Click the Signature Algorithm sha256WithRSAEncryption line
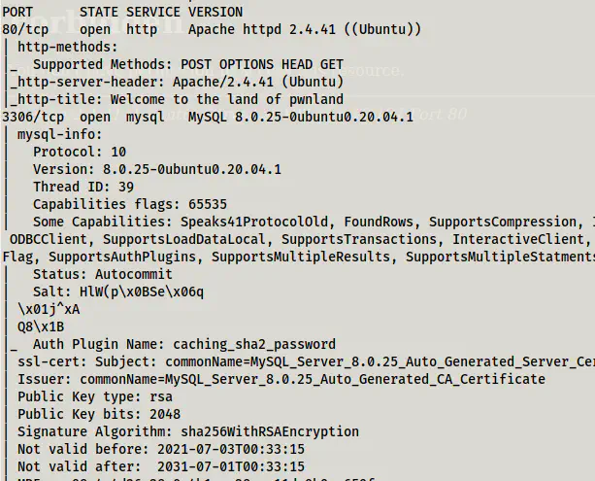 [x=161, y=431]
